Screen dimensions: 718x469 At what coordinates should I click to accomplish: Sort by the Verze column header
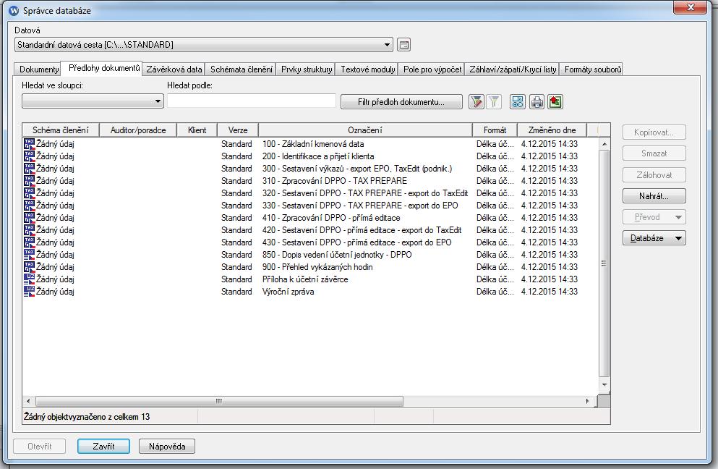click(238, 130)
